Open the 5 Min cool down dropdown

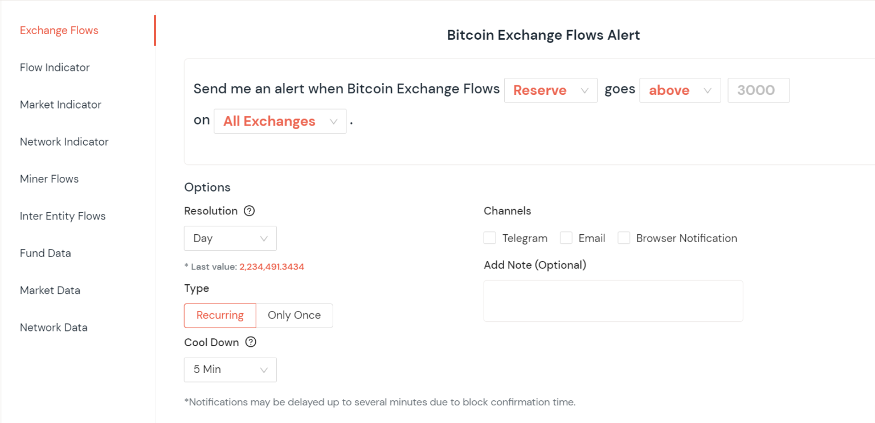[x=230, y=370]
